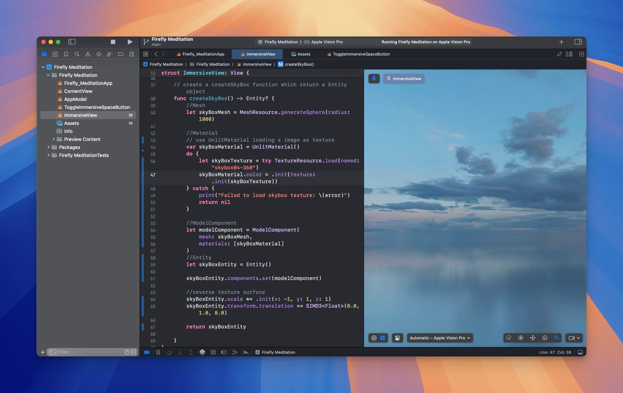This screenshot has height=393, width=623.
Task: Select ContentView file in navigator
Action: (78, 91)
